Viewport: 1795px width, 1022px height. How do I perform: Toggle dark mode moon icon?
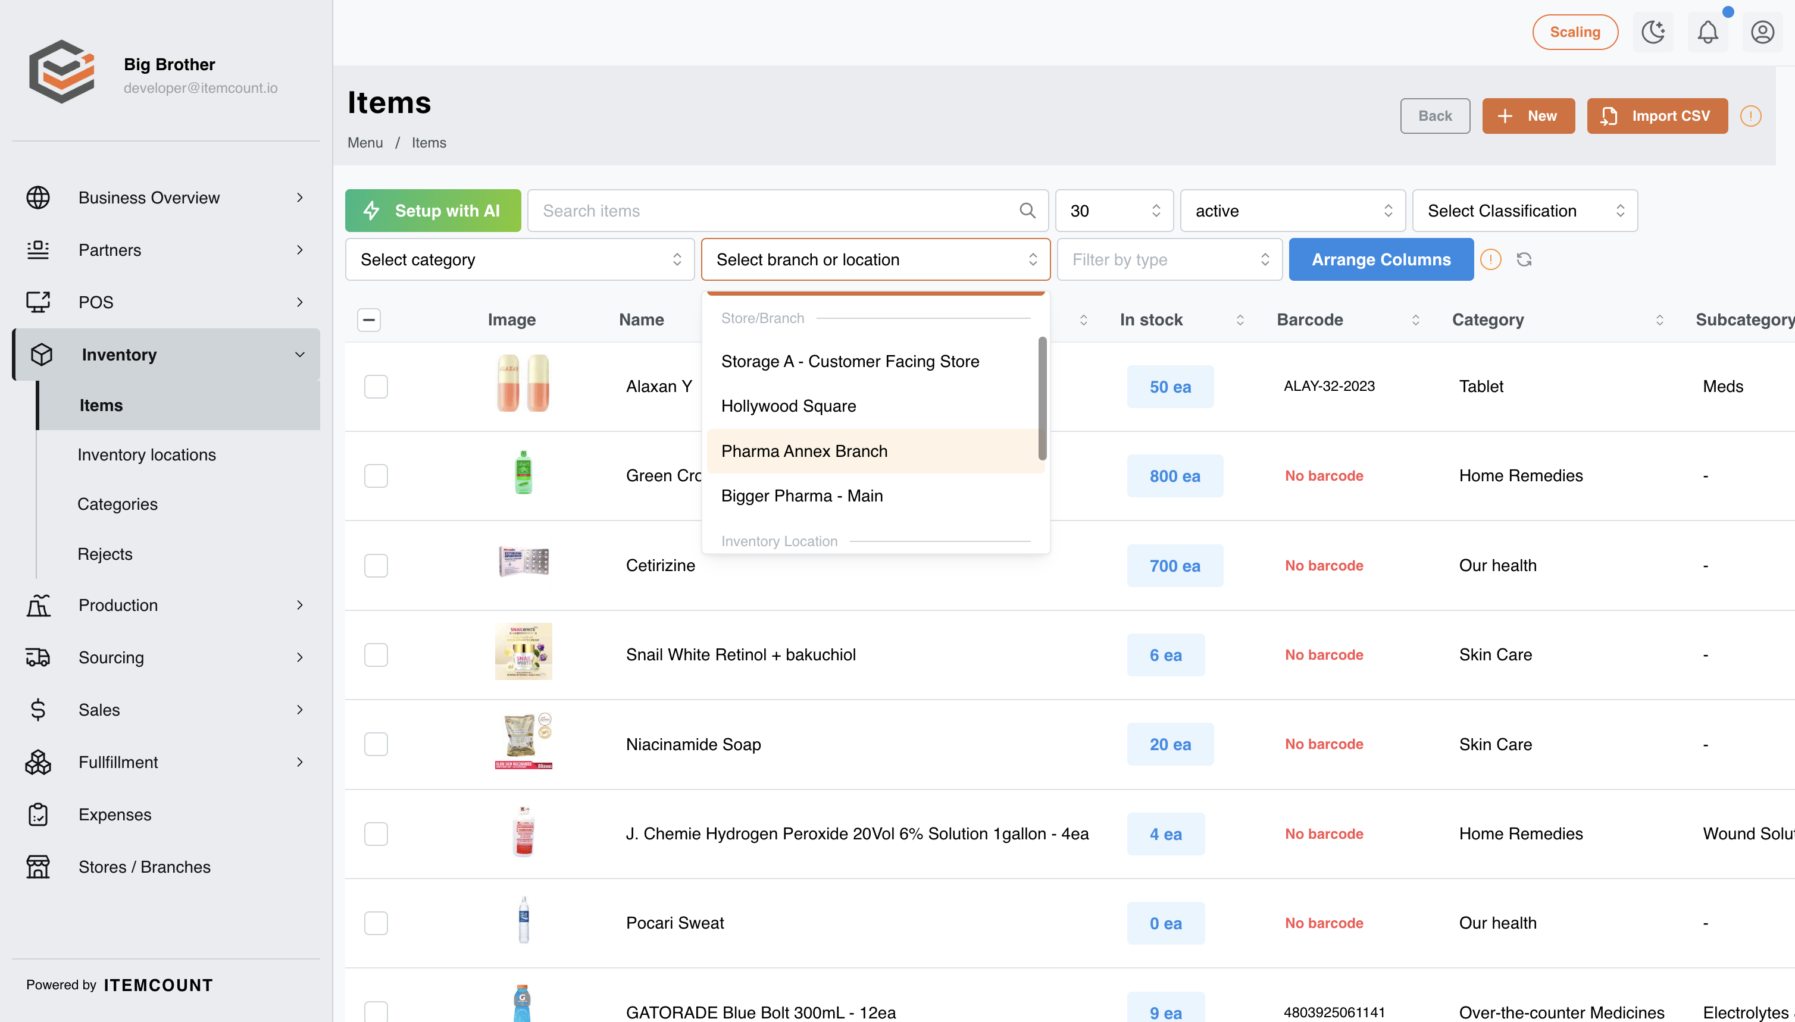pos(1653,32)
